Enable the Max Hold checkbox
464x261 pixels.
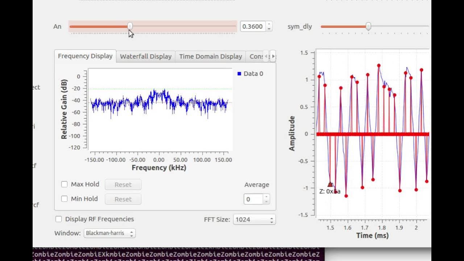[x=65, y=184]
